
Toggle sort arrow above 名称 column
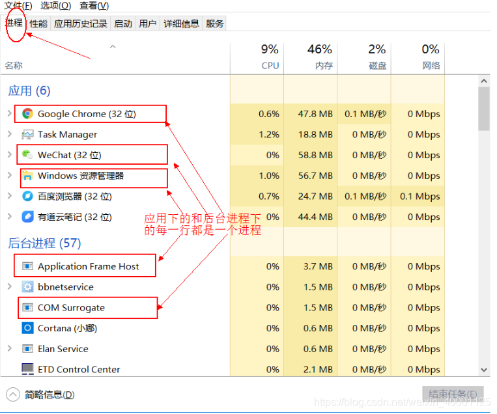tap(113, 47)
